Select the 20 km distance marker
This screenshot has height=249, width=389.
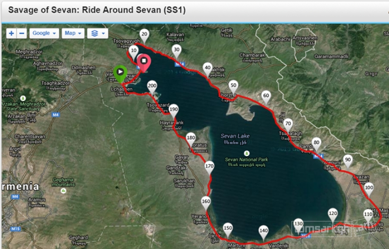click(144, 35)
